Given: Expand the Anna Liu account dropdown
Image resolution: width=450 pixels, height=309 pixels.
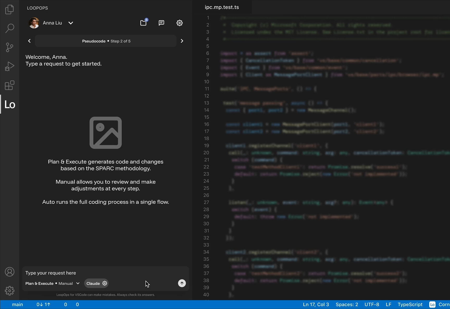Looking at the screenshot, I should tap(71, 23).
